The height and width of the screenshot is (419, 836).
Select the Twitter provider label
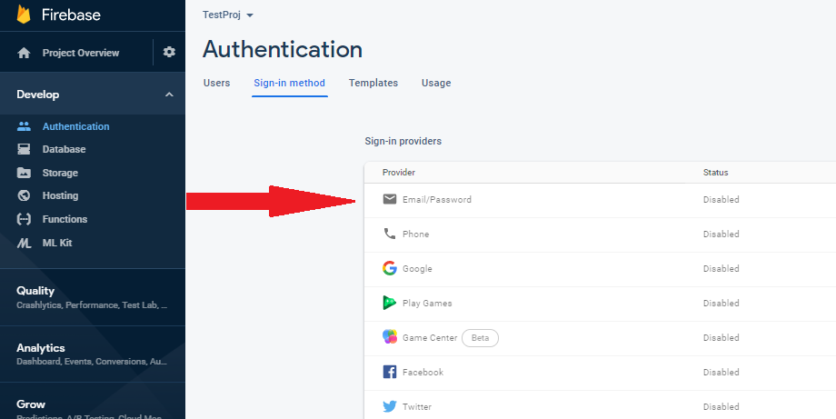417,407
